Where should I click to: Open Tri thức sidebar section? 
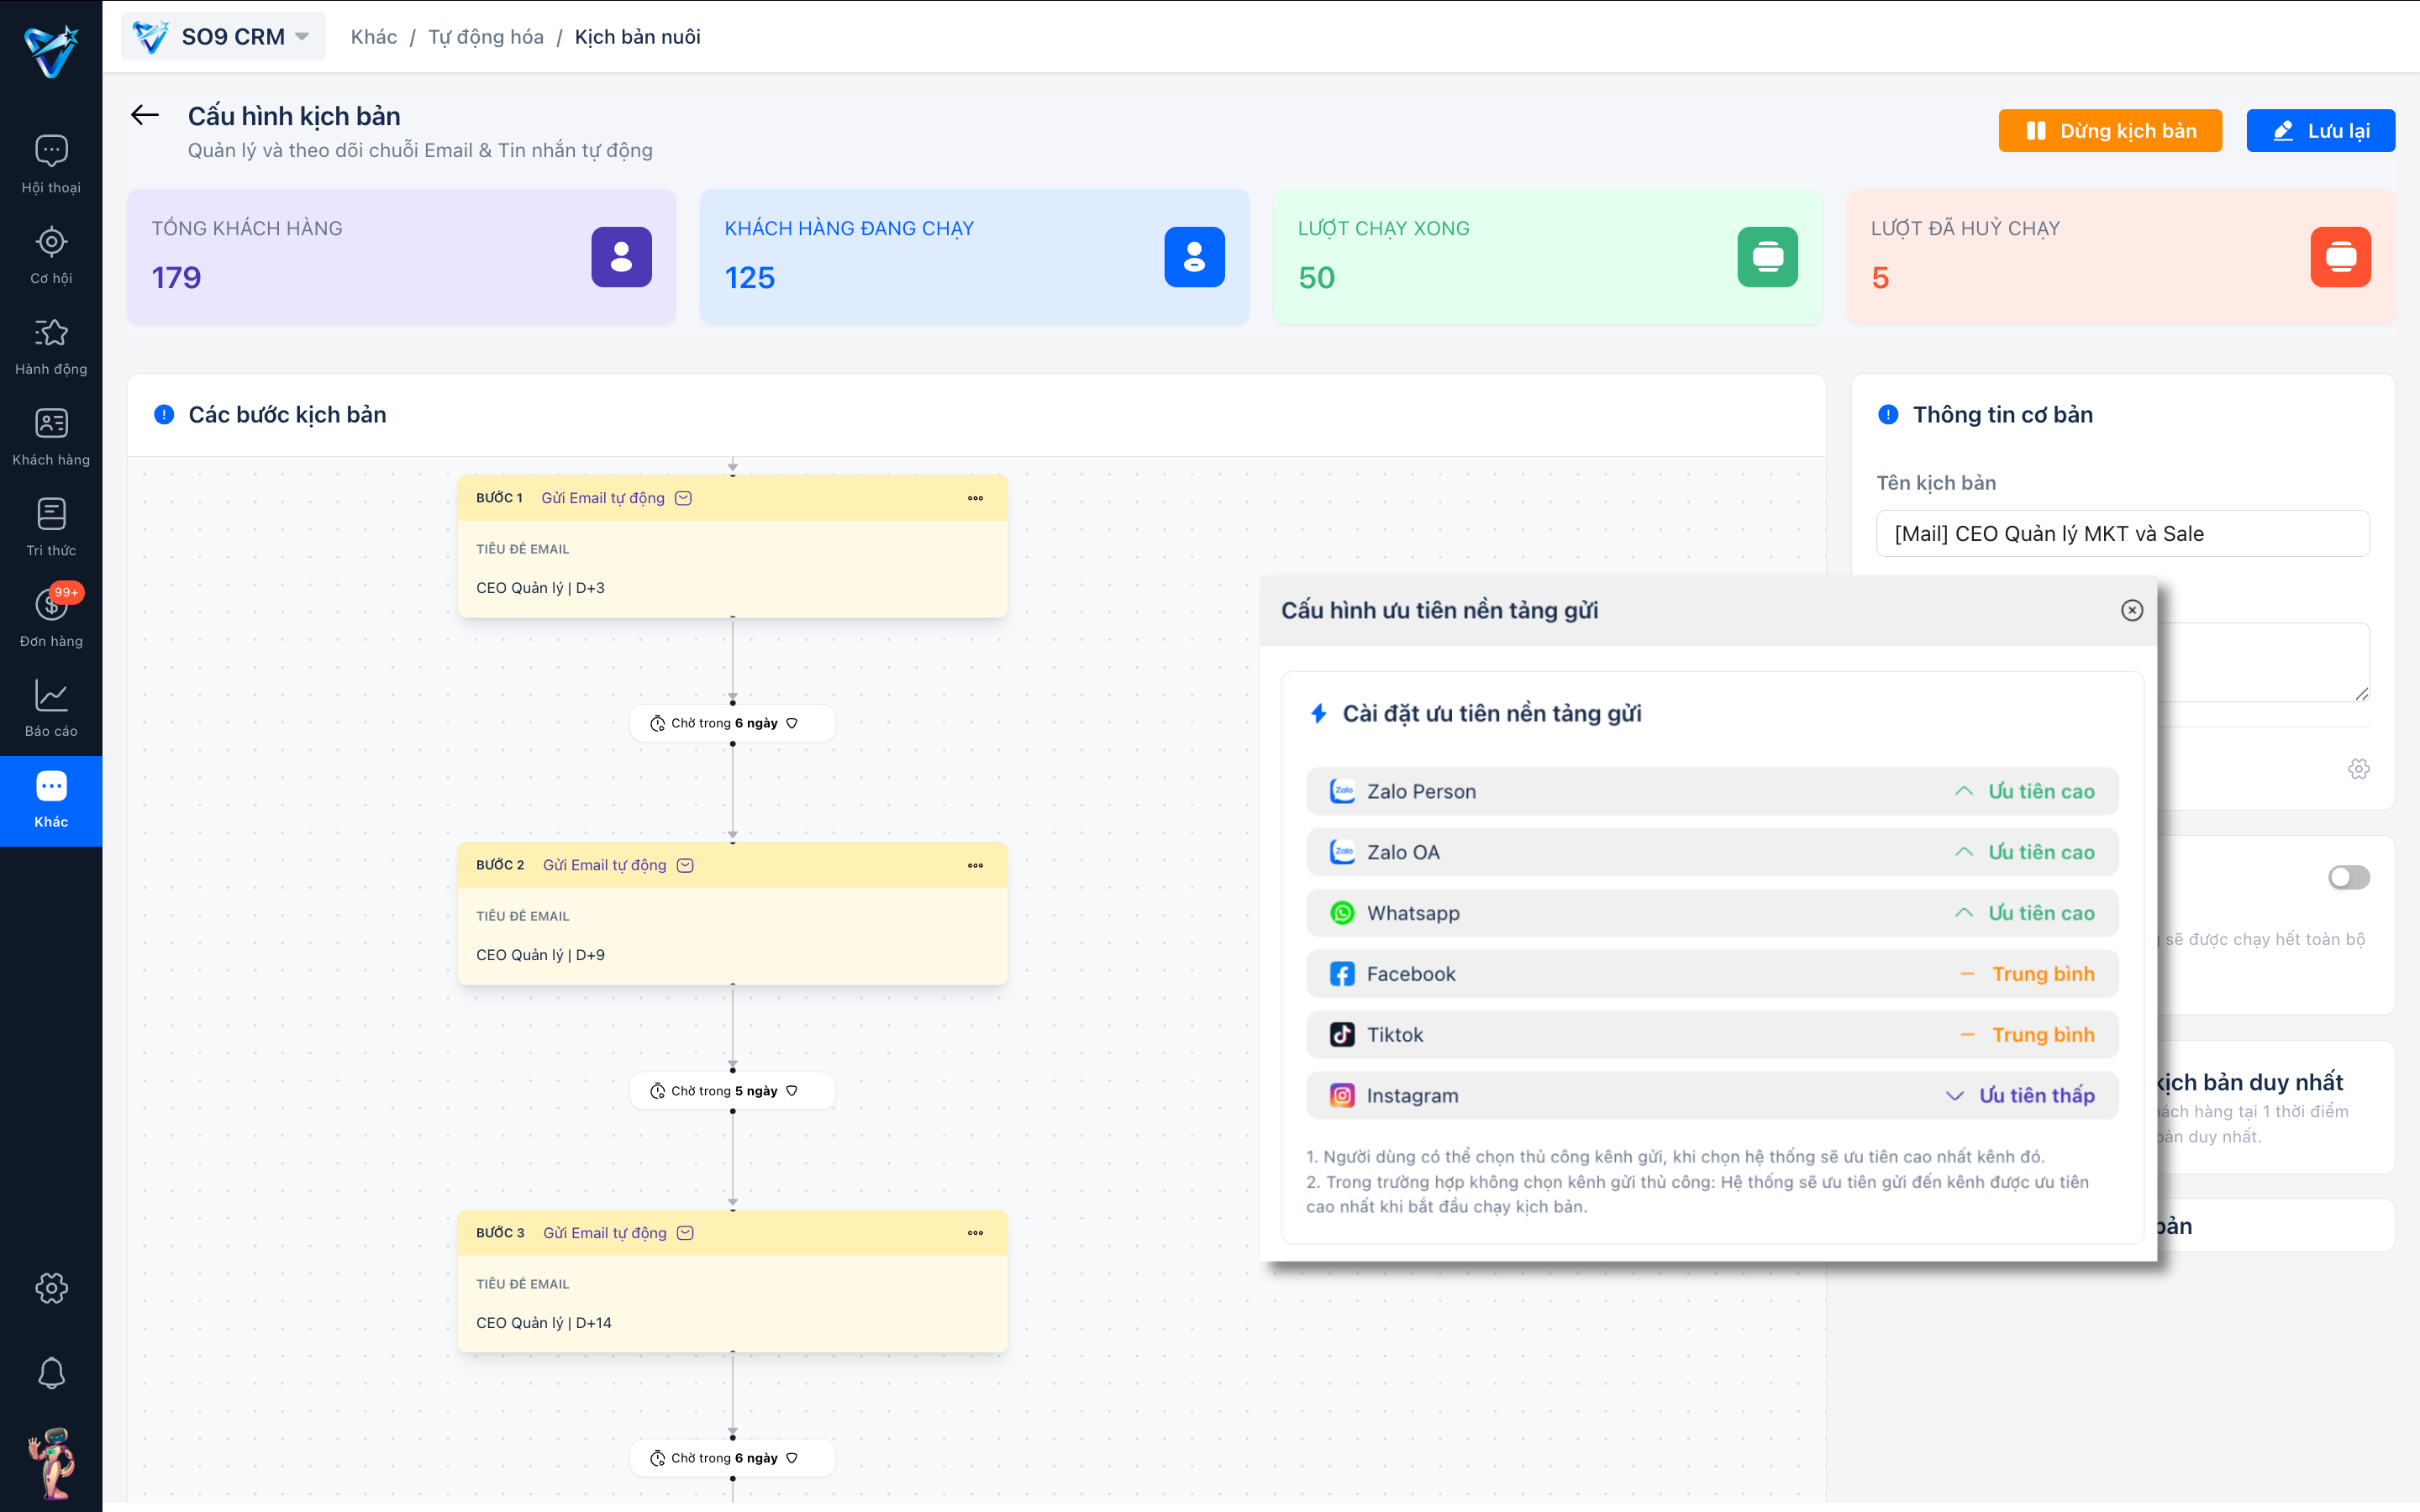pos(51,528)
